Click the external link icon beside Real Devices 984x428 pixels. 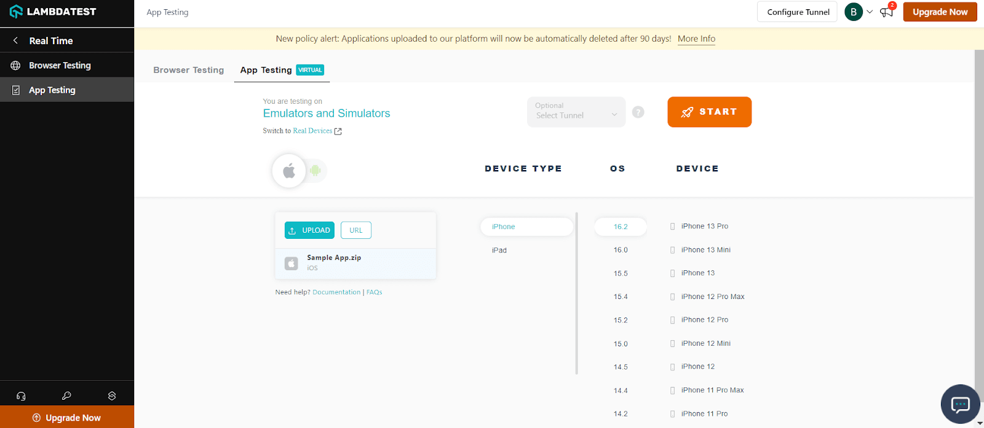[x=338, y=131]
